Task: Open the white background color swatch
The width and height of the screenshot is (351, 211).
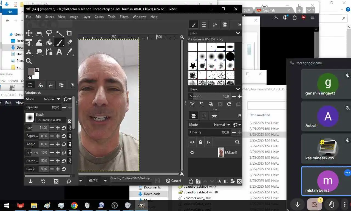Action: [37, 76]
